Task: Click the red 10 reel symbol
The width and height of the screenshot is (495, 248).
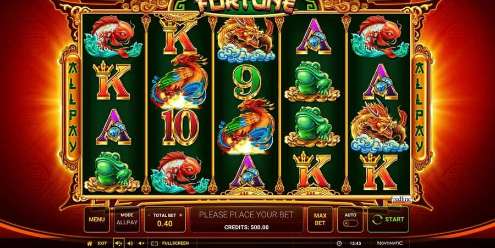Action: pyautogui.click(x=180, y=127)
